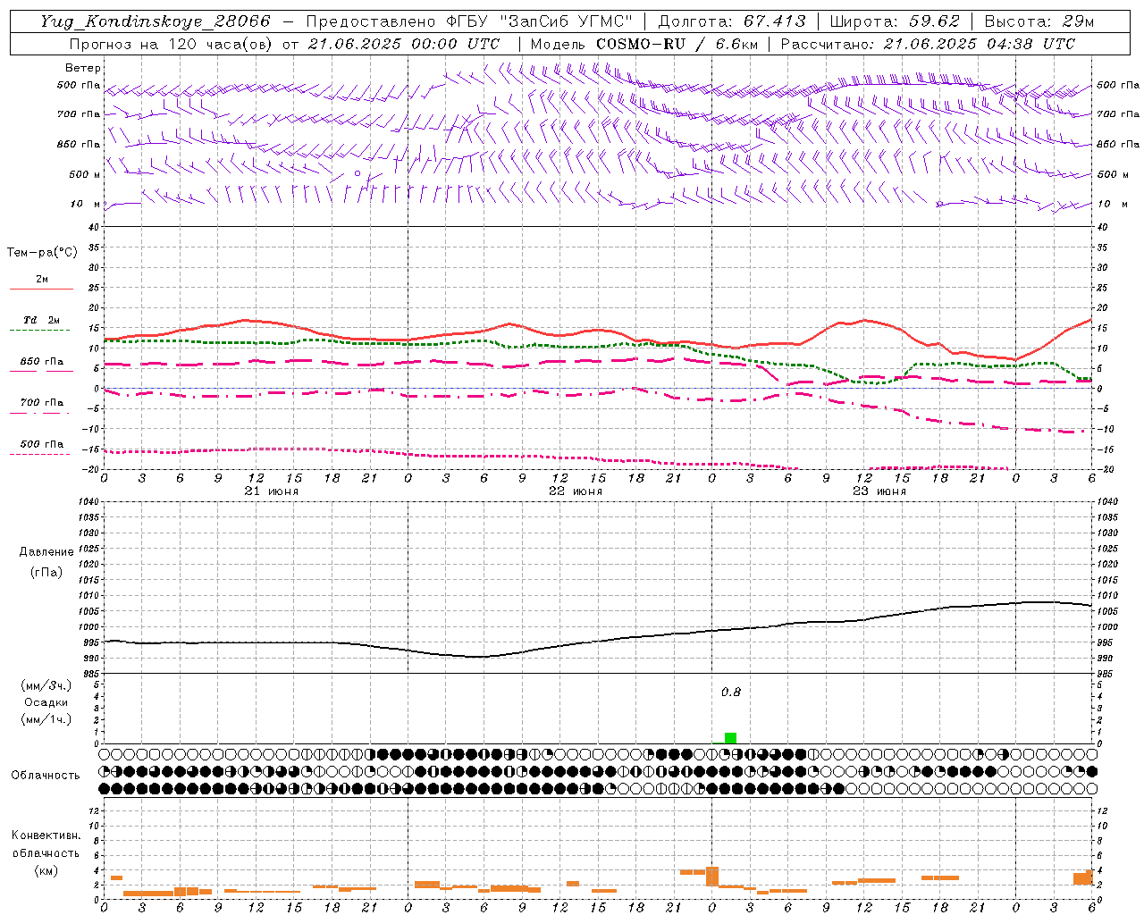The width and height of the screenshot is (1144, 915).
Task: Click the Тем-ра(°C) temperature panel label
Action: click(42, 252)
